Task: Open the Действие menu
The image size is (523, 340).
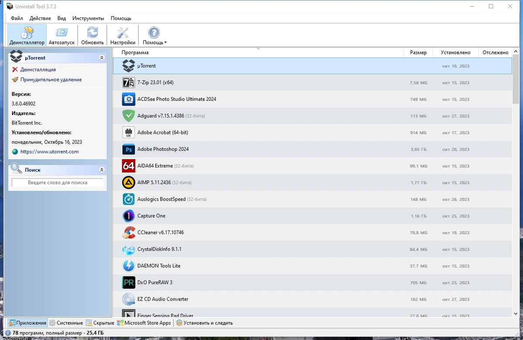Action: 40,18
